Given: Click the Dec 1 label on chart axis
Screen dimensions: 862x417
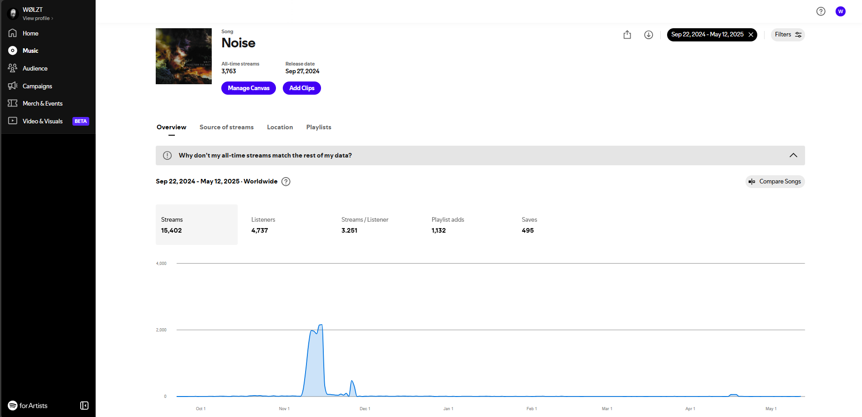Looking at the screenshot, I should 365,409.
